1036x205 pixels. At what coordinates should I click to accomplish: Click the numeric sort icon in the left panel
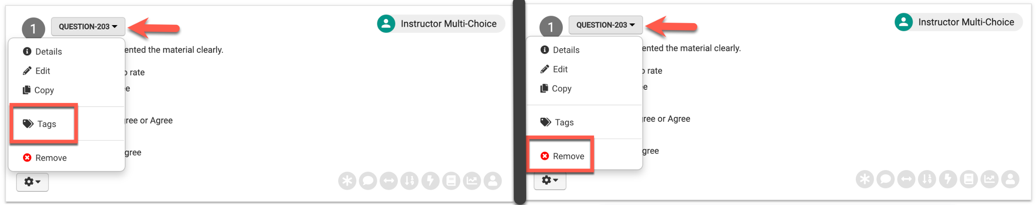click(409, 181)
